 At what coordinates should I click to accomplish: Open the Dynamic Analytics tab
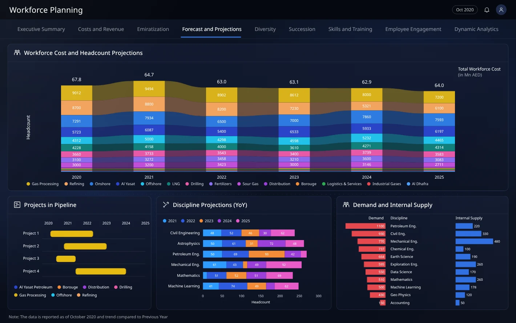(476, 29)
